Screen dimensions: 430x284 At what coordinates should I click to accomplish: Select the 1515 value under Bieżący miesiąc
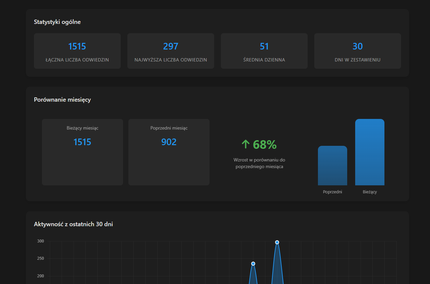[82, 142]
